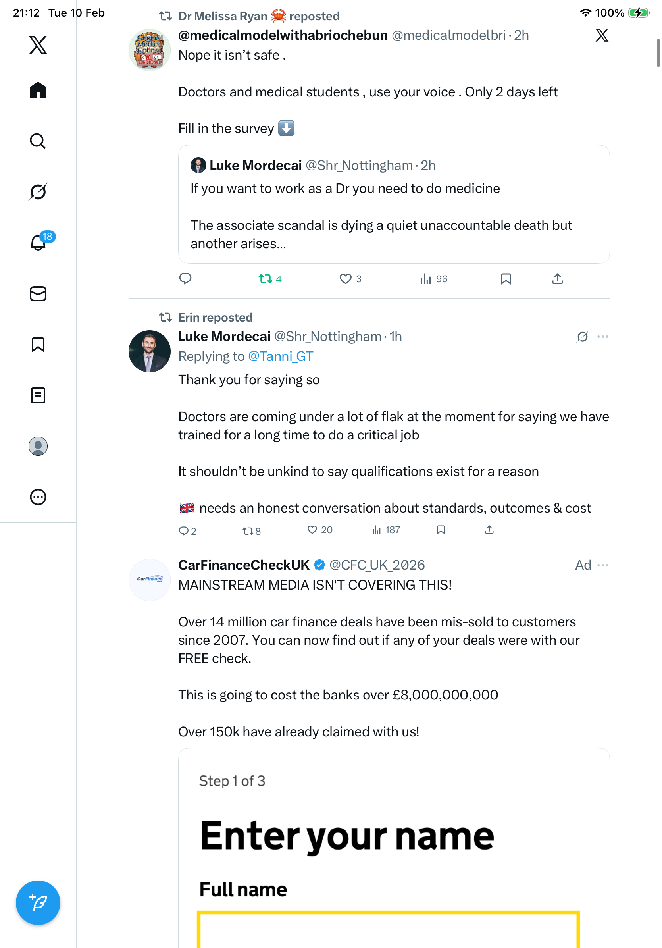Like Luke Mordecai's reply with 20 likes
This screenshot has height=948, width=662.
pyautogui.click(x=312, y=530)
